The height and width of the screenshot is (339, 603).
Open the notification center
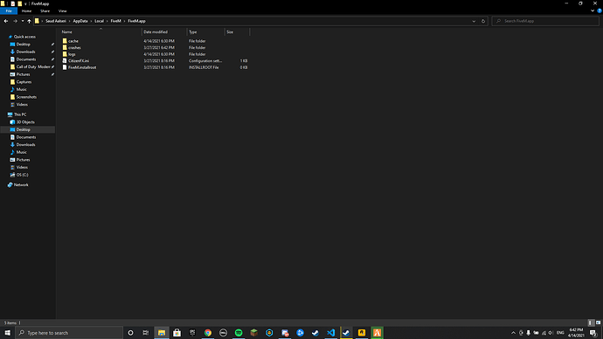coord(593,333)
